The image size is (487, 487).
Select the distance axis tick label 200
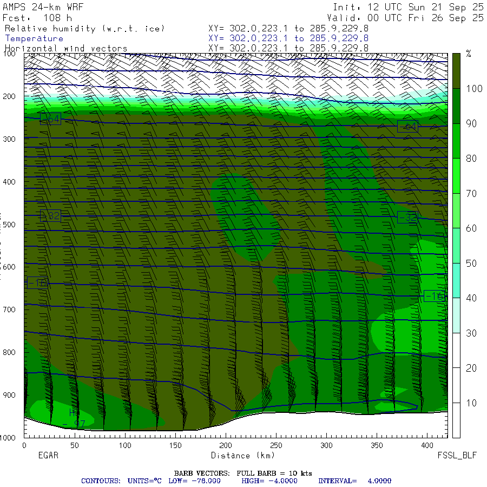226,445
